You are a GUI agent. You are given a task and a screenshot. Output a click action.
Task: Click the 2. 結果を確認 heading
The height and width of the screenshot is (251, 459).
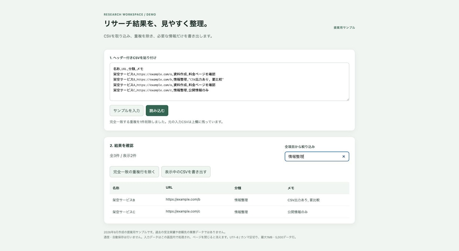(x=122, y=145)
